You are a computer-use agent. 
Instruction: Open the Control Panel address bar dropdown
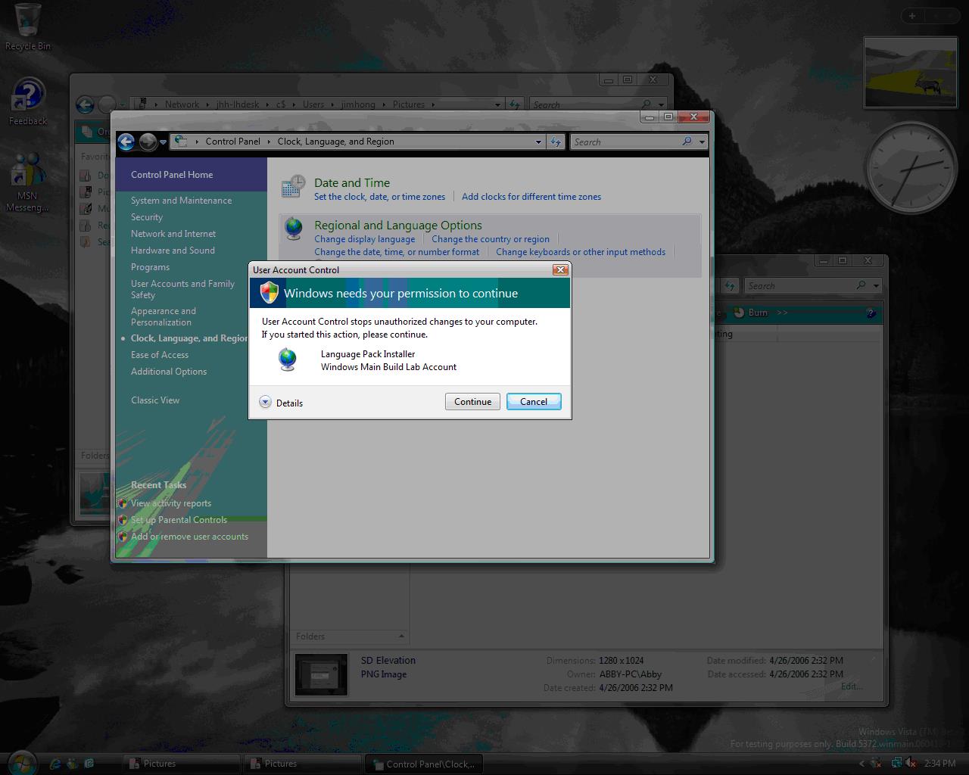click(x=538, y=142)
